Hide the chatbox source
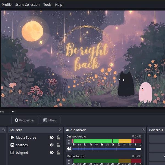Screen dimensions: 165x165 point(52,145)
